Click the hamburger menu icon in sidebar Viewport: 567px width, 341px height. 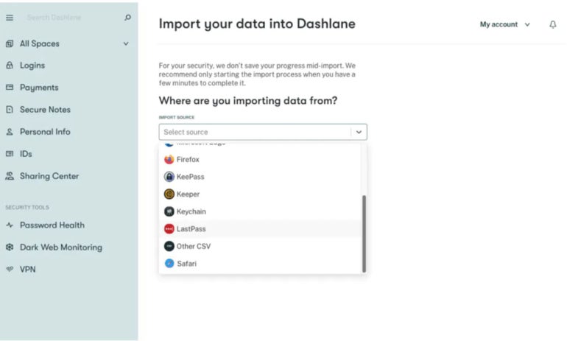(x=10, y=18)
